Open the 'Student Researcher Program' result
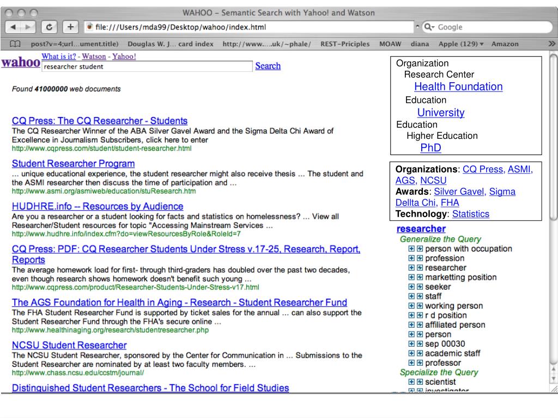Image resolution: width=558 pixels, height=418 pixels. coord(74,163)
